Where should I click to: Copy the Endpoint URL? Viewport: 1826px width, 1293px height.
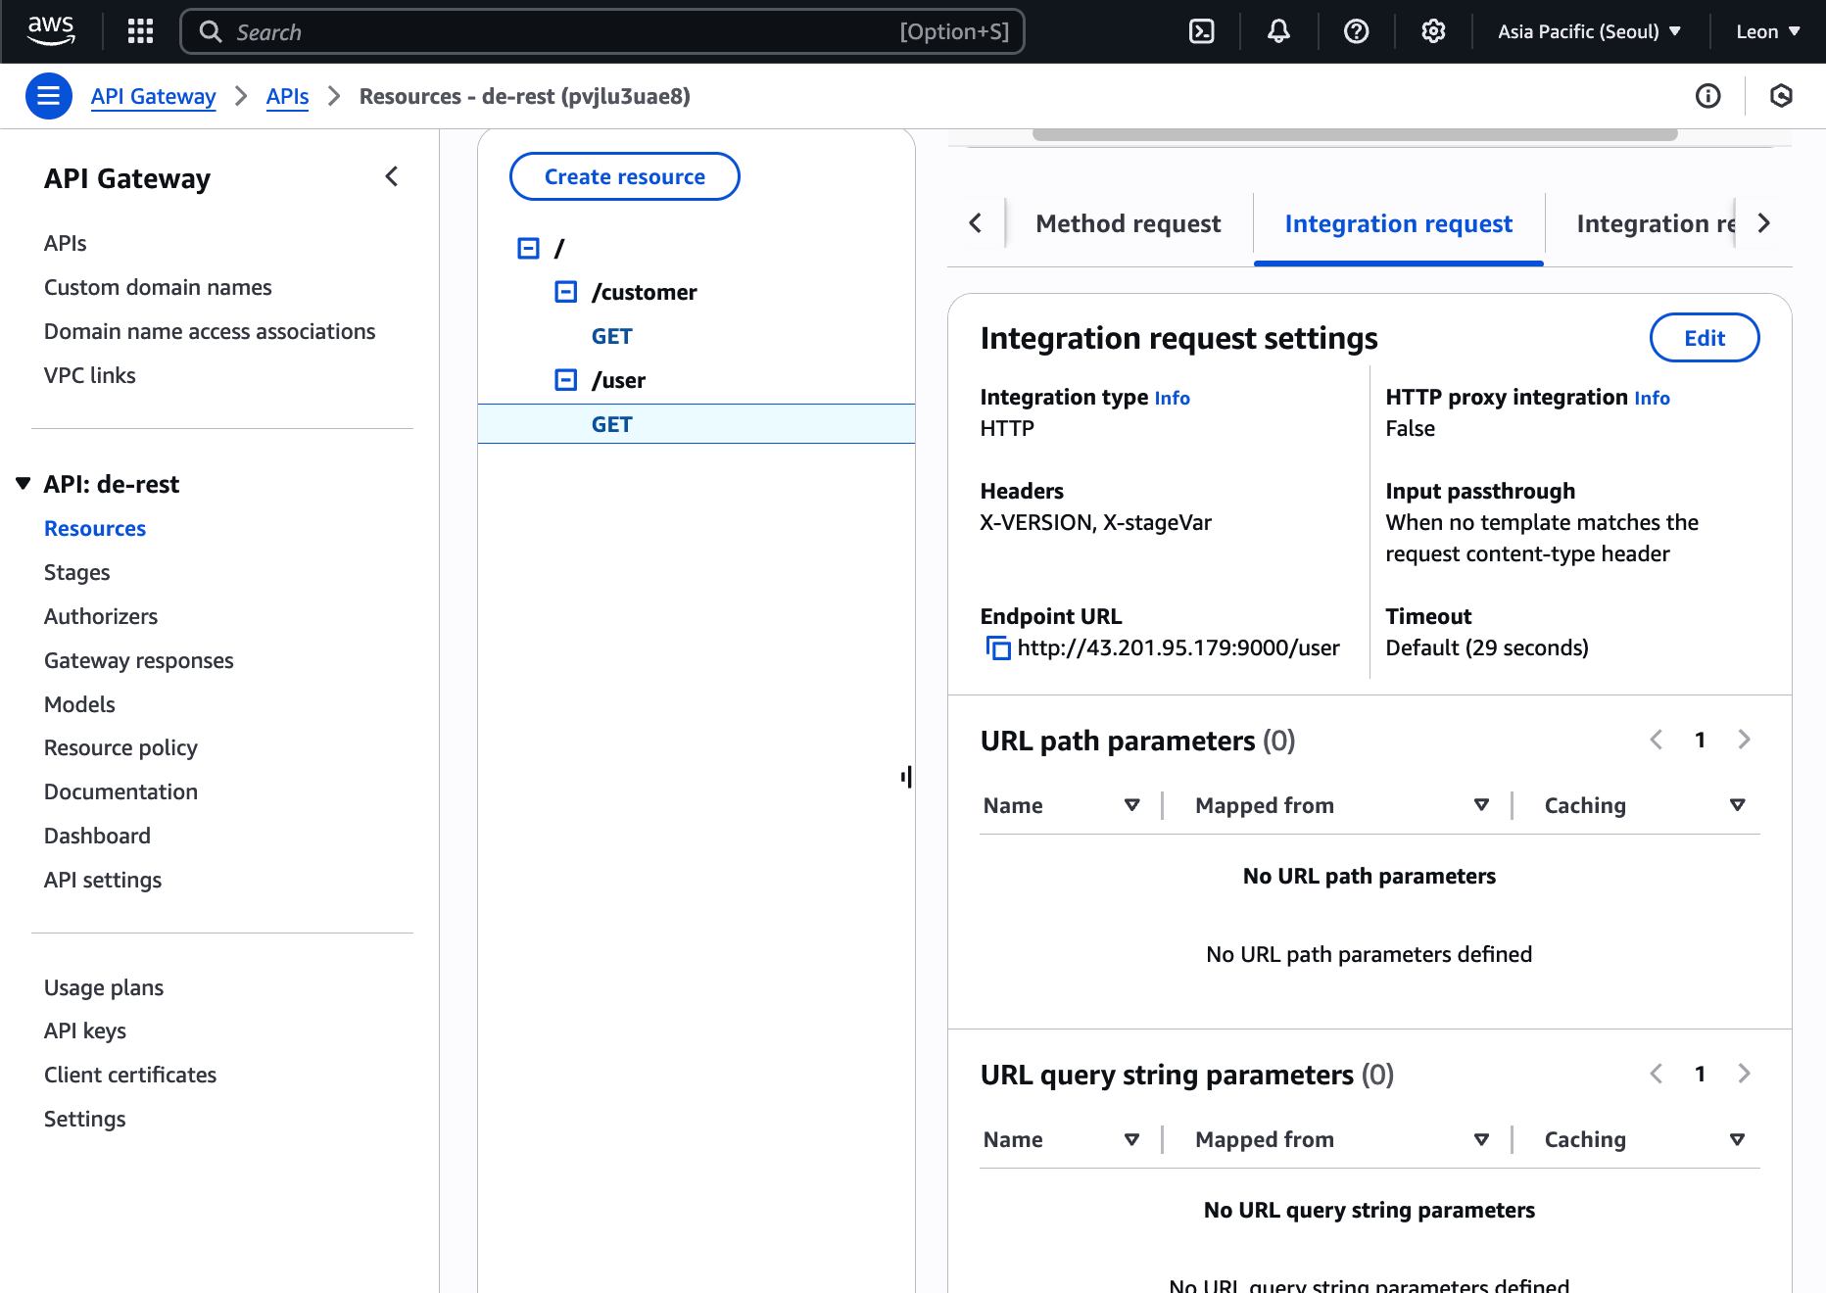(x=997, y=648)
